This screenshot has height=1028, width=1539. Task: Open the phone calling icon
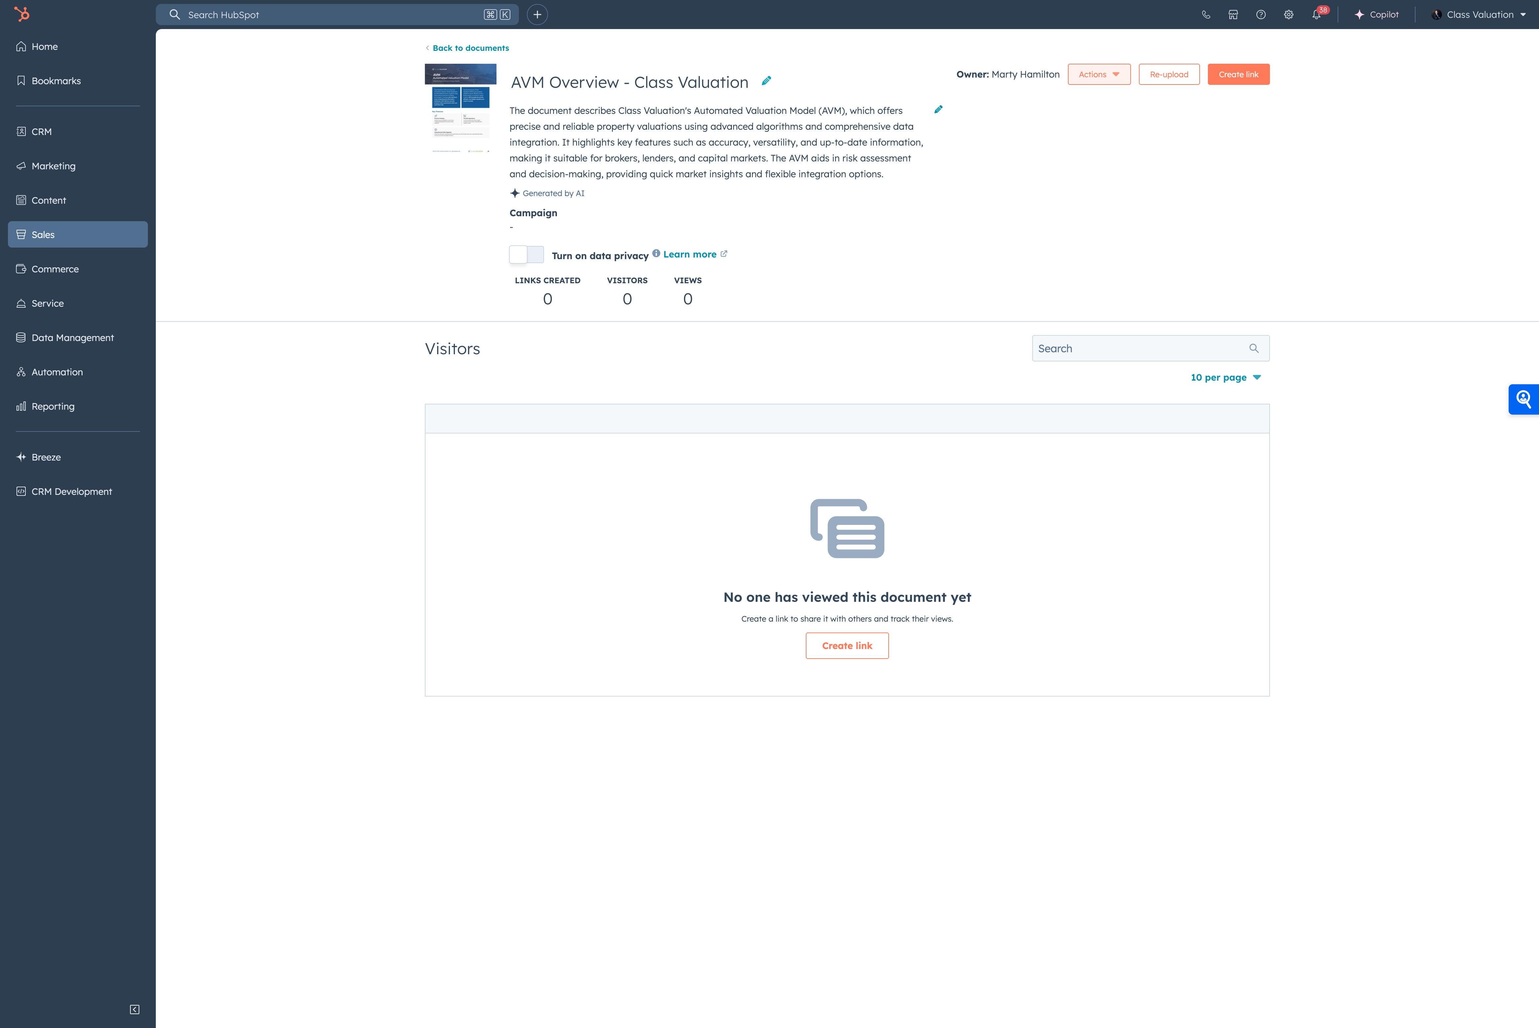click(x=1205, y=15)
